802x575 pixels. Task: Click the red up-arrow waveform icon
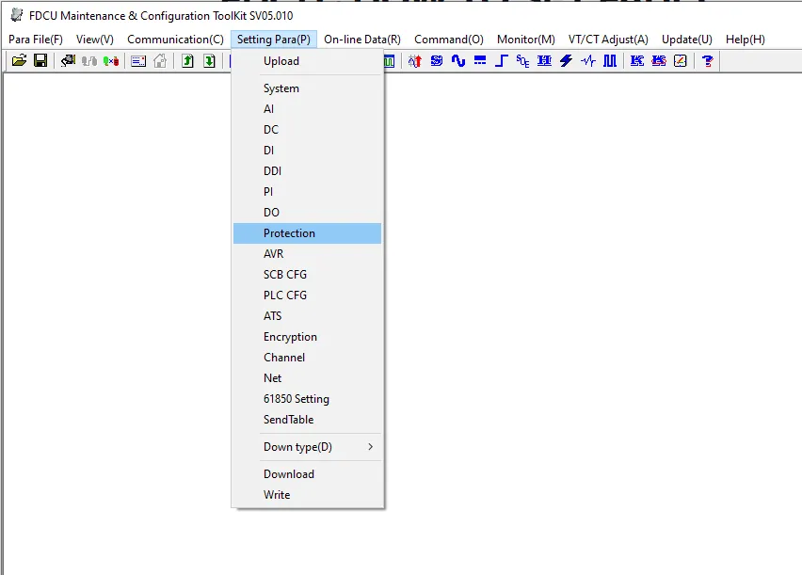pos(415,61)
